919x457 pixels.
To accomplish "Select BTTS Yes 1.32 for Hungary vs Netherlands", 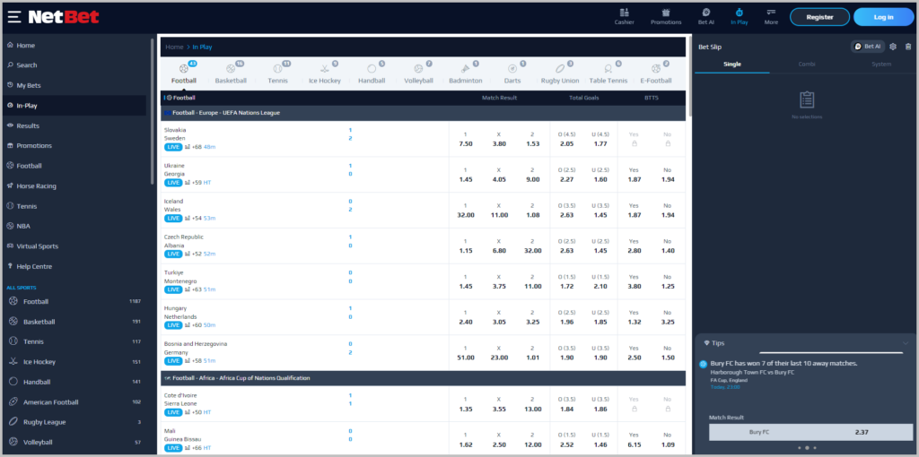I will pyautogui.click(x=634, y=317).
